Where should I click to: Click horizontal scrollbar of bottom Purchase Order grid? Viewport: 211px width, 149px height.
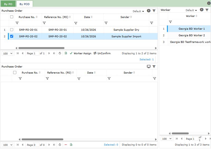coord(42,139)
